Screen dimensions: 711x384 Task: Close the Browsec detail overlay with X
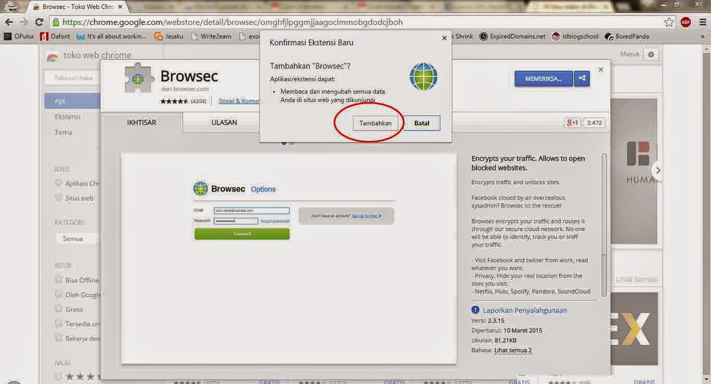(x=601, y=69)
